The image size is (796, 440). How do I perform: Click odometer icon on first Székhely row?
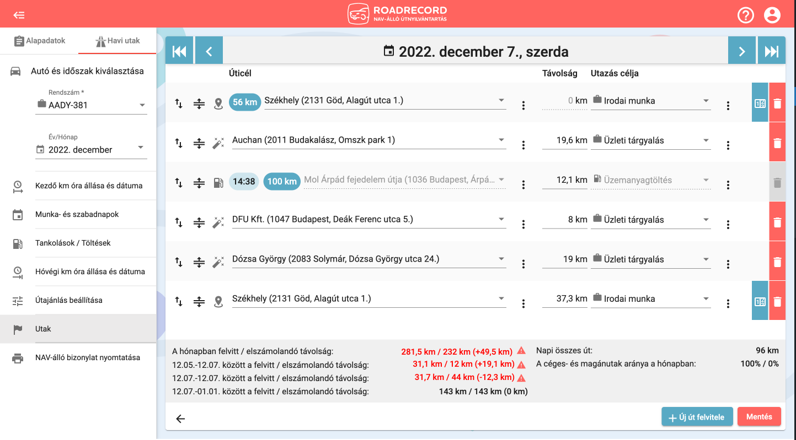(760, 103)
